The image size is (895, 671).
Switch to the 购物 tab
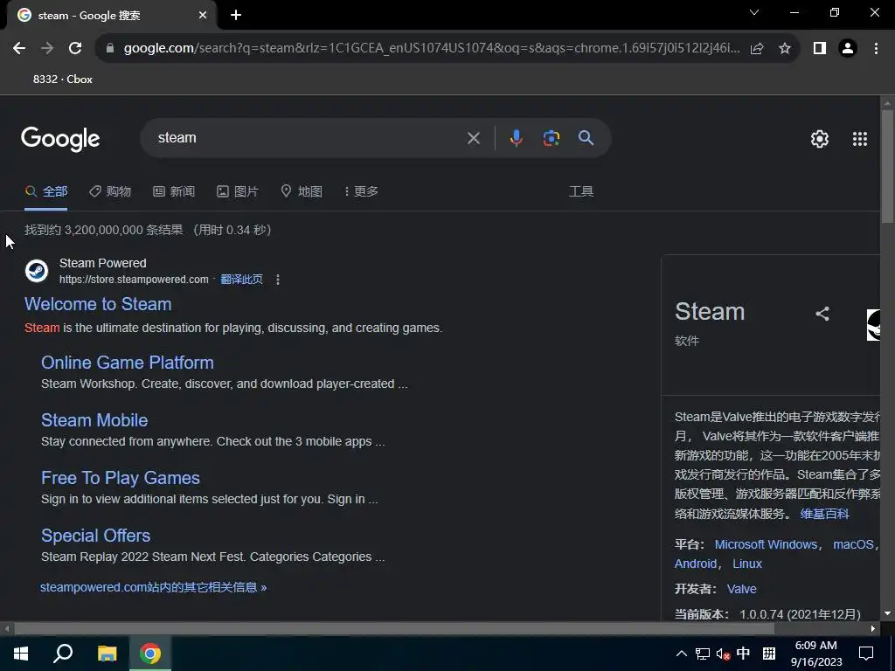(110, 191)
